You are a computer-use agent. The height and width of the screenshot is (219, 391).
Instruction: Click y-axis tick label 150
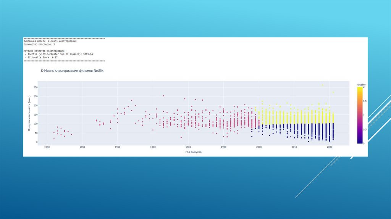36,115
